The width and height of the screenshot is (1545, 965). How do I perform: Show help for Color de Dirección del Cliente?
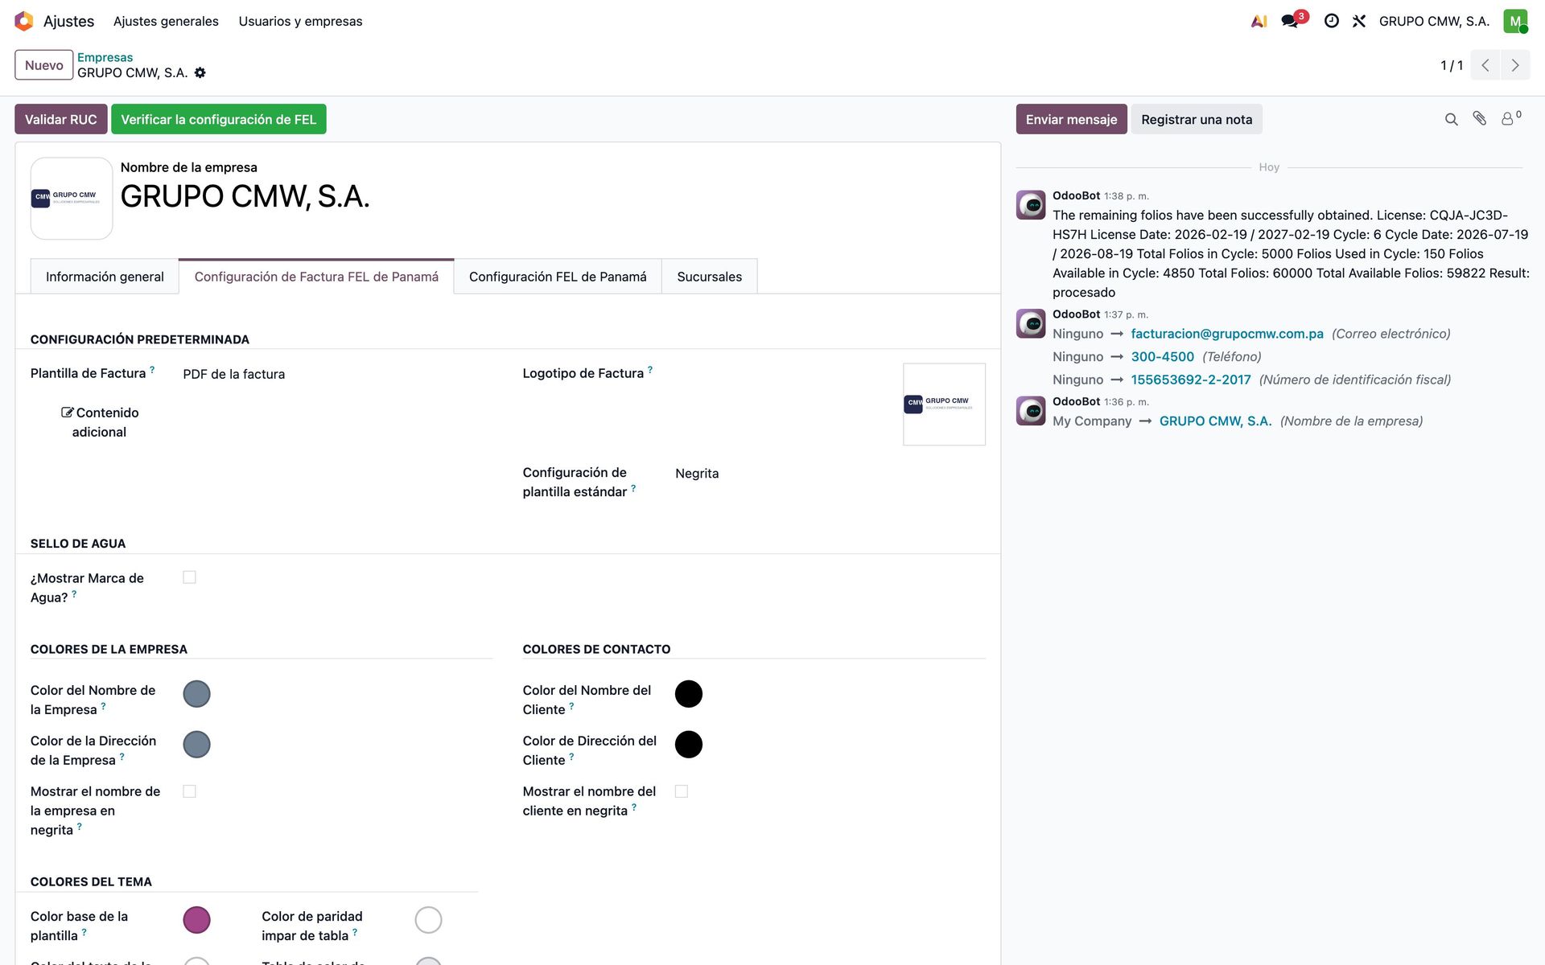pyautogui.click(x=571, y=756)
